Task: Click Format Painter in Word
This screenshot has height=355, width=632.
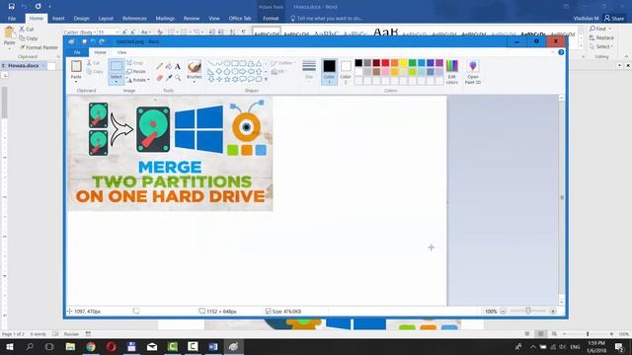Action: (x=39, y=47)
